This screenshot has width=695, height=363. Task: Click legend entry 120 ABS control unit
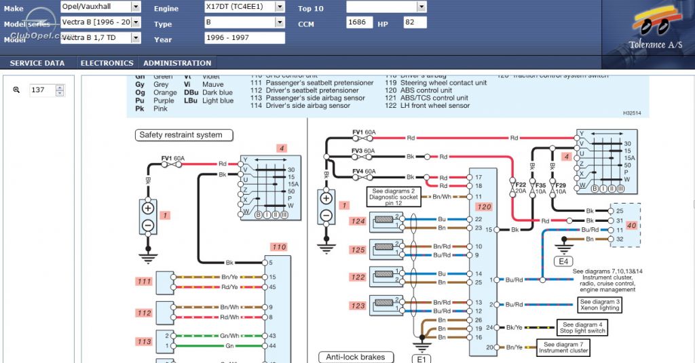[x=418, y=90]
